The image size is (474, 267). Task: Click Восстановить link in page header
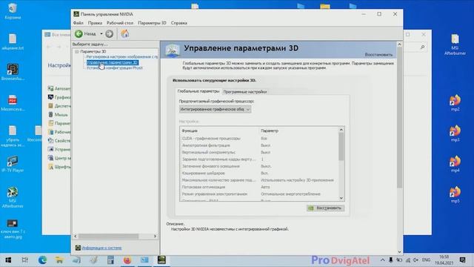[x=378, y=54]
